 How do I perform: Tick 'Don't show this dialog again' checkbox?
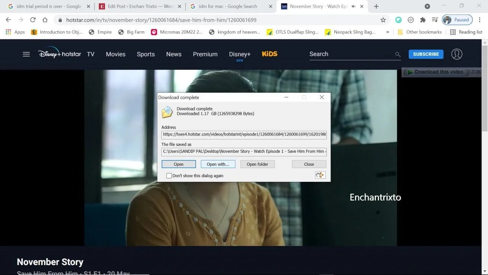(x=169, y=176)
